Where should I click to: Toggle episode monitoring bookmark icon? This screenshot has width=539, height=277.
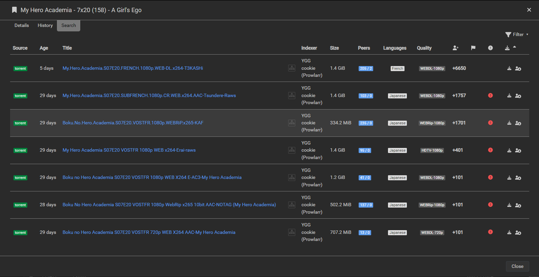pos(14,10)
